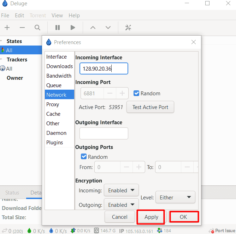
Task: Click the Outgoing Interface text field
Action: 104,133
